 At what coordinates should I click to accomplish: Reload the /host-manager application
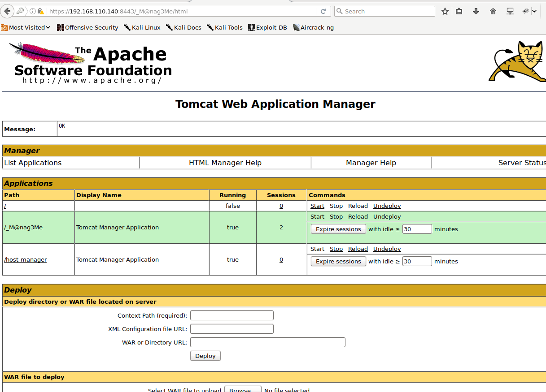(358, 249)
